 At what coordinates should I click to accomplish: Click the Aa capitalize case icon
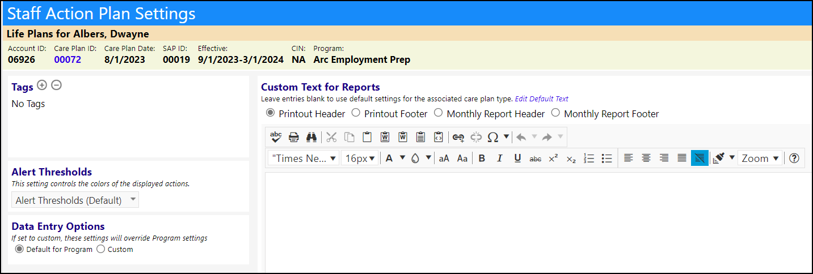(x=462, y=159)
